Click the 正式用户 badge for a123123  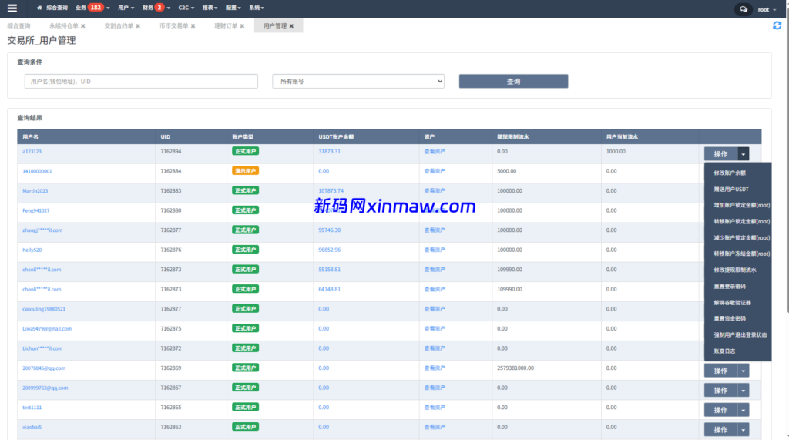[x=246, y=151]
